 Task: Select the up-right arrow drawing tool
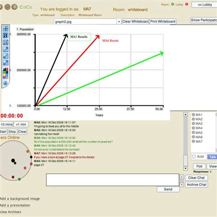(x=5, y=49)
